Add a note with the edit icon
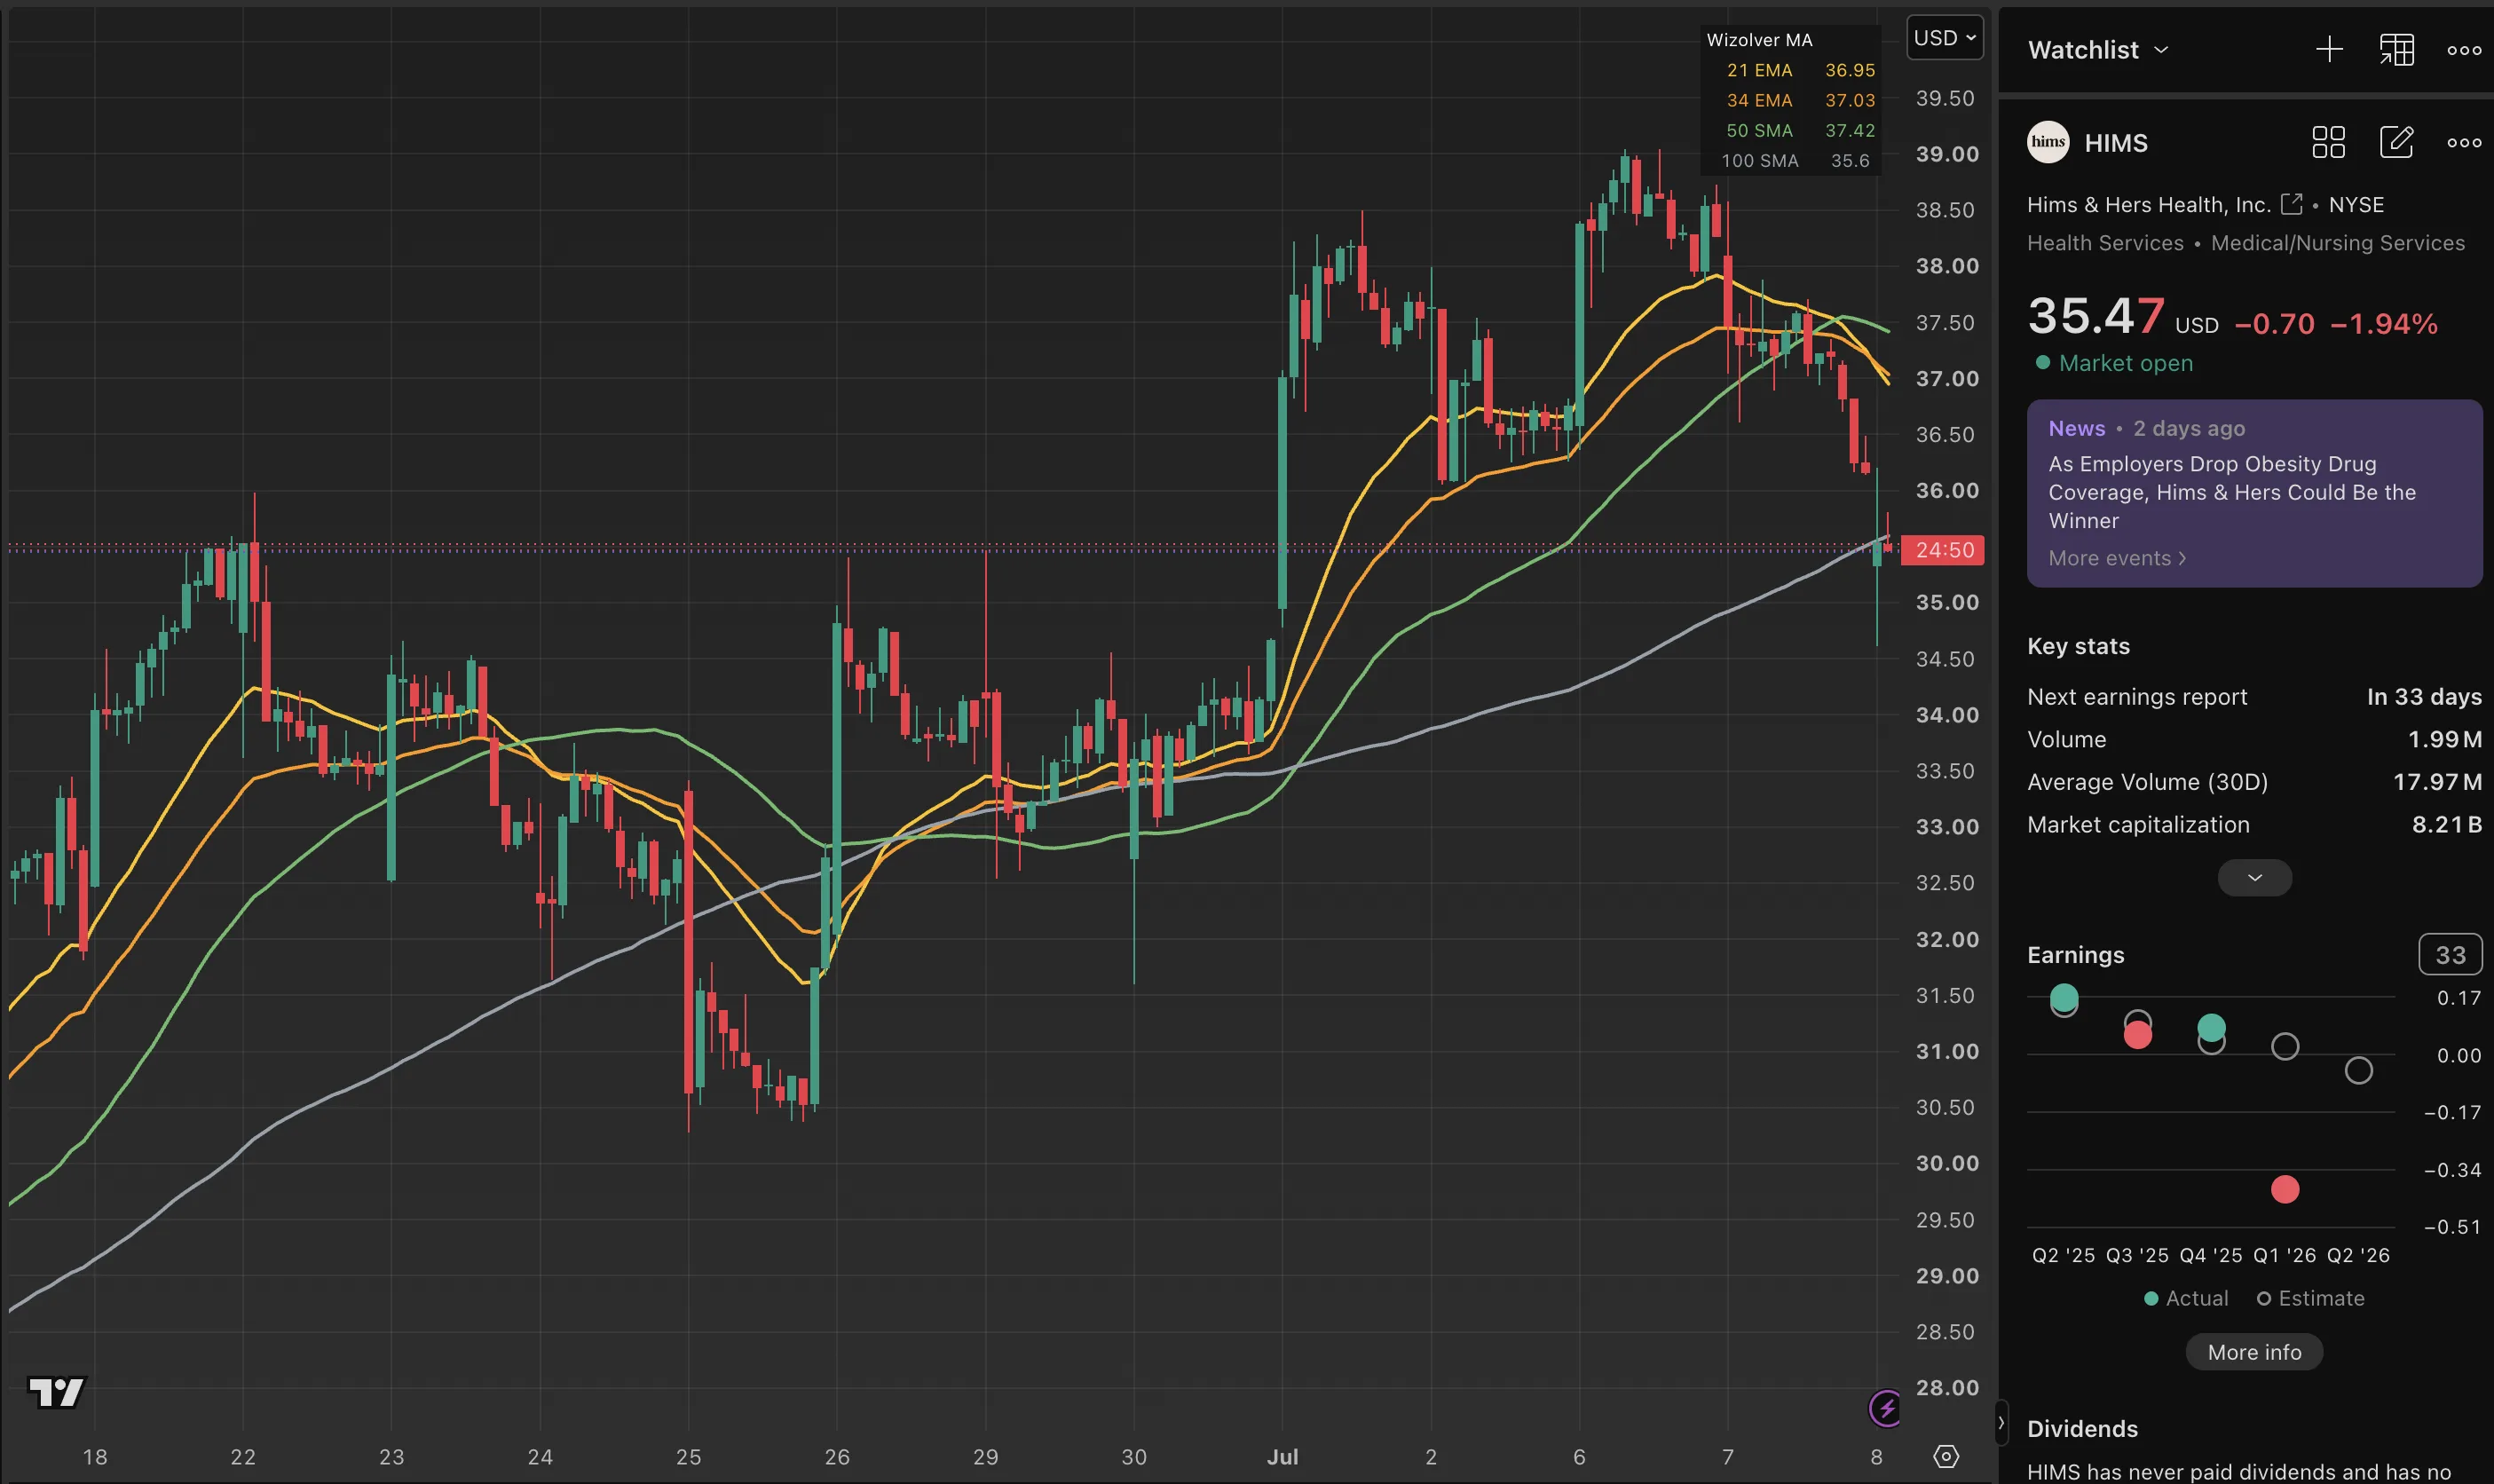The height and width of the screenshot is (1484, 2494). coord(2396,142)
